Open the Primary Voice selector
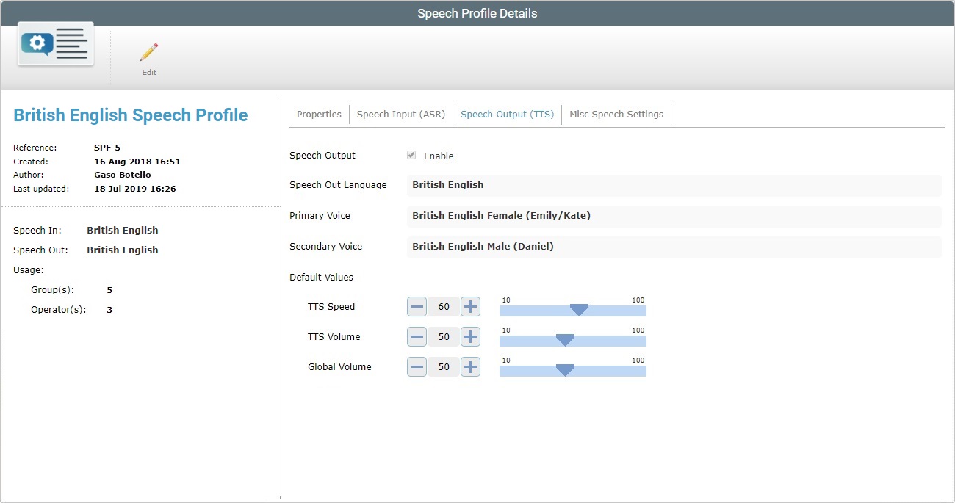This screenshot has width=955, height=503. click(x=674, y=216)
